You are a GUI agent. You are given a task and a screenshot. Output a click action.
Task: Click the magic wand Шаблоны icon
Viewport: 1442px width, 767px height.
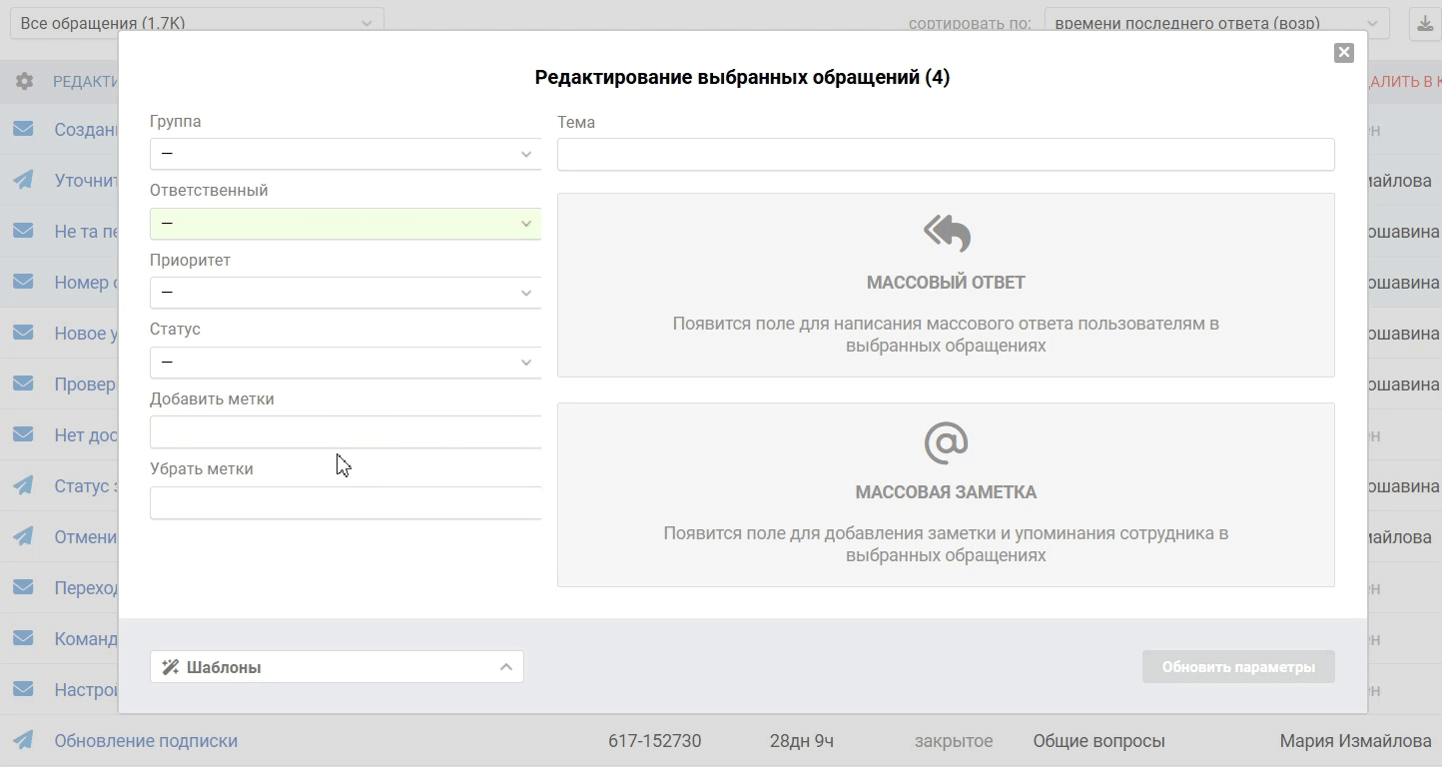(x=170, y=667)
